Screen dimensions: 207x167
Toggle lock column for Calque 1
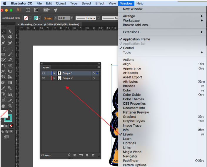49,73
